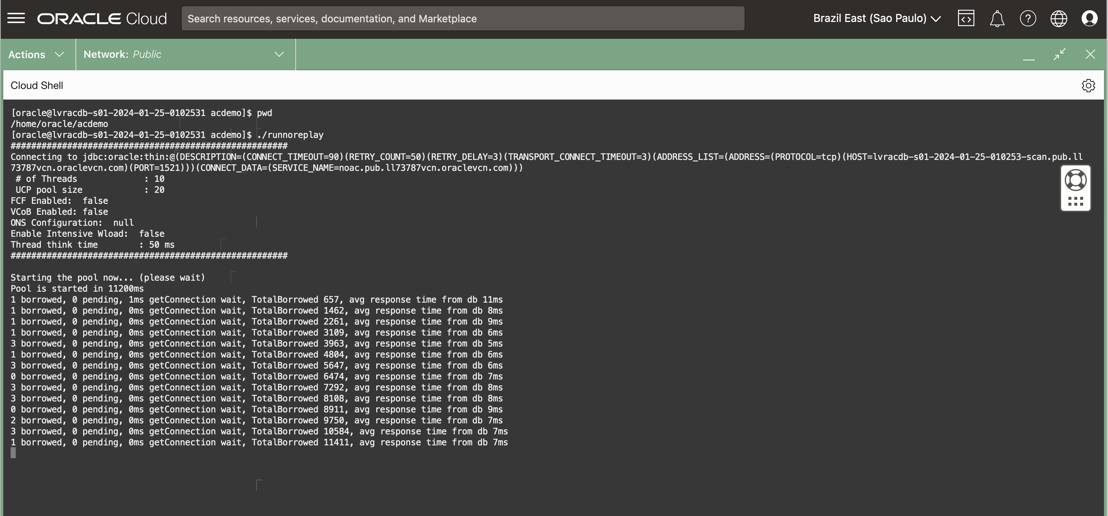Screen dimensions: 1108x516
Task: Open the language globe menu
Action: point(1059,18)
